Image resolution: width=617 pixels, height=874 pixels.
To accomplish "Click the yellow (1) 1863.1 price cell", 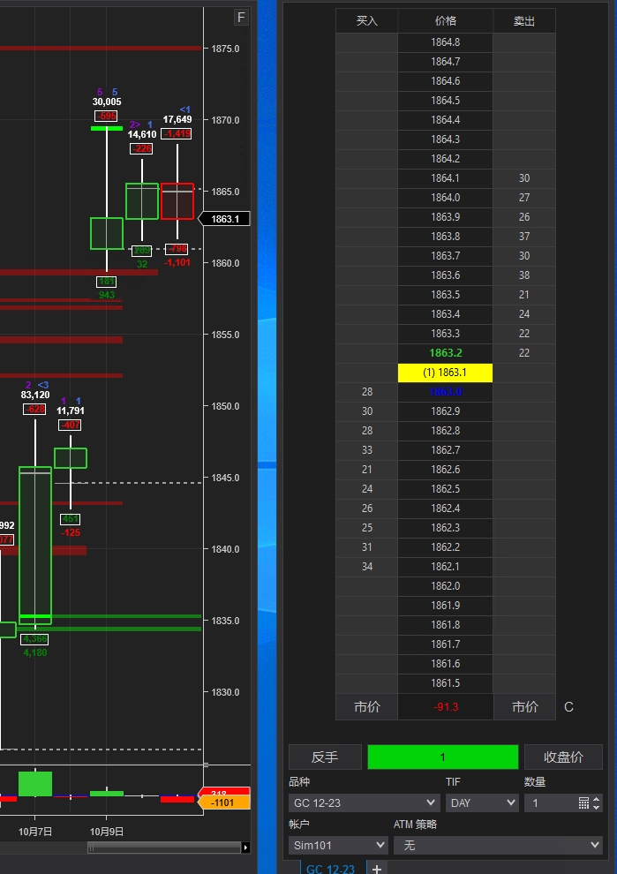I will pos(446,373).
